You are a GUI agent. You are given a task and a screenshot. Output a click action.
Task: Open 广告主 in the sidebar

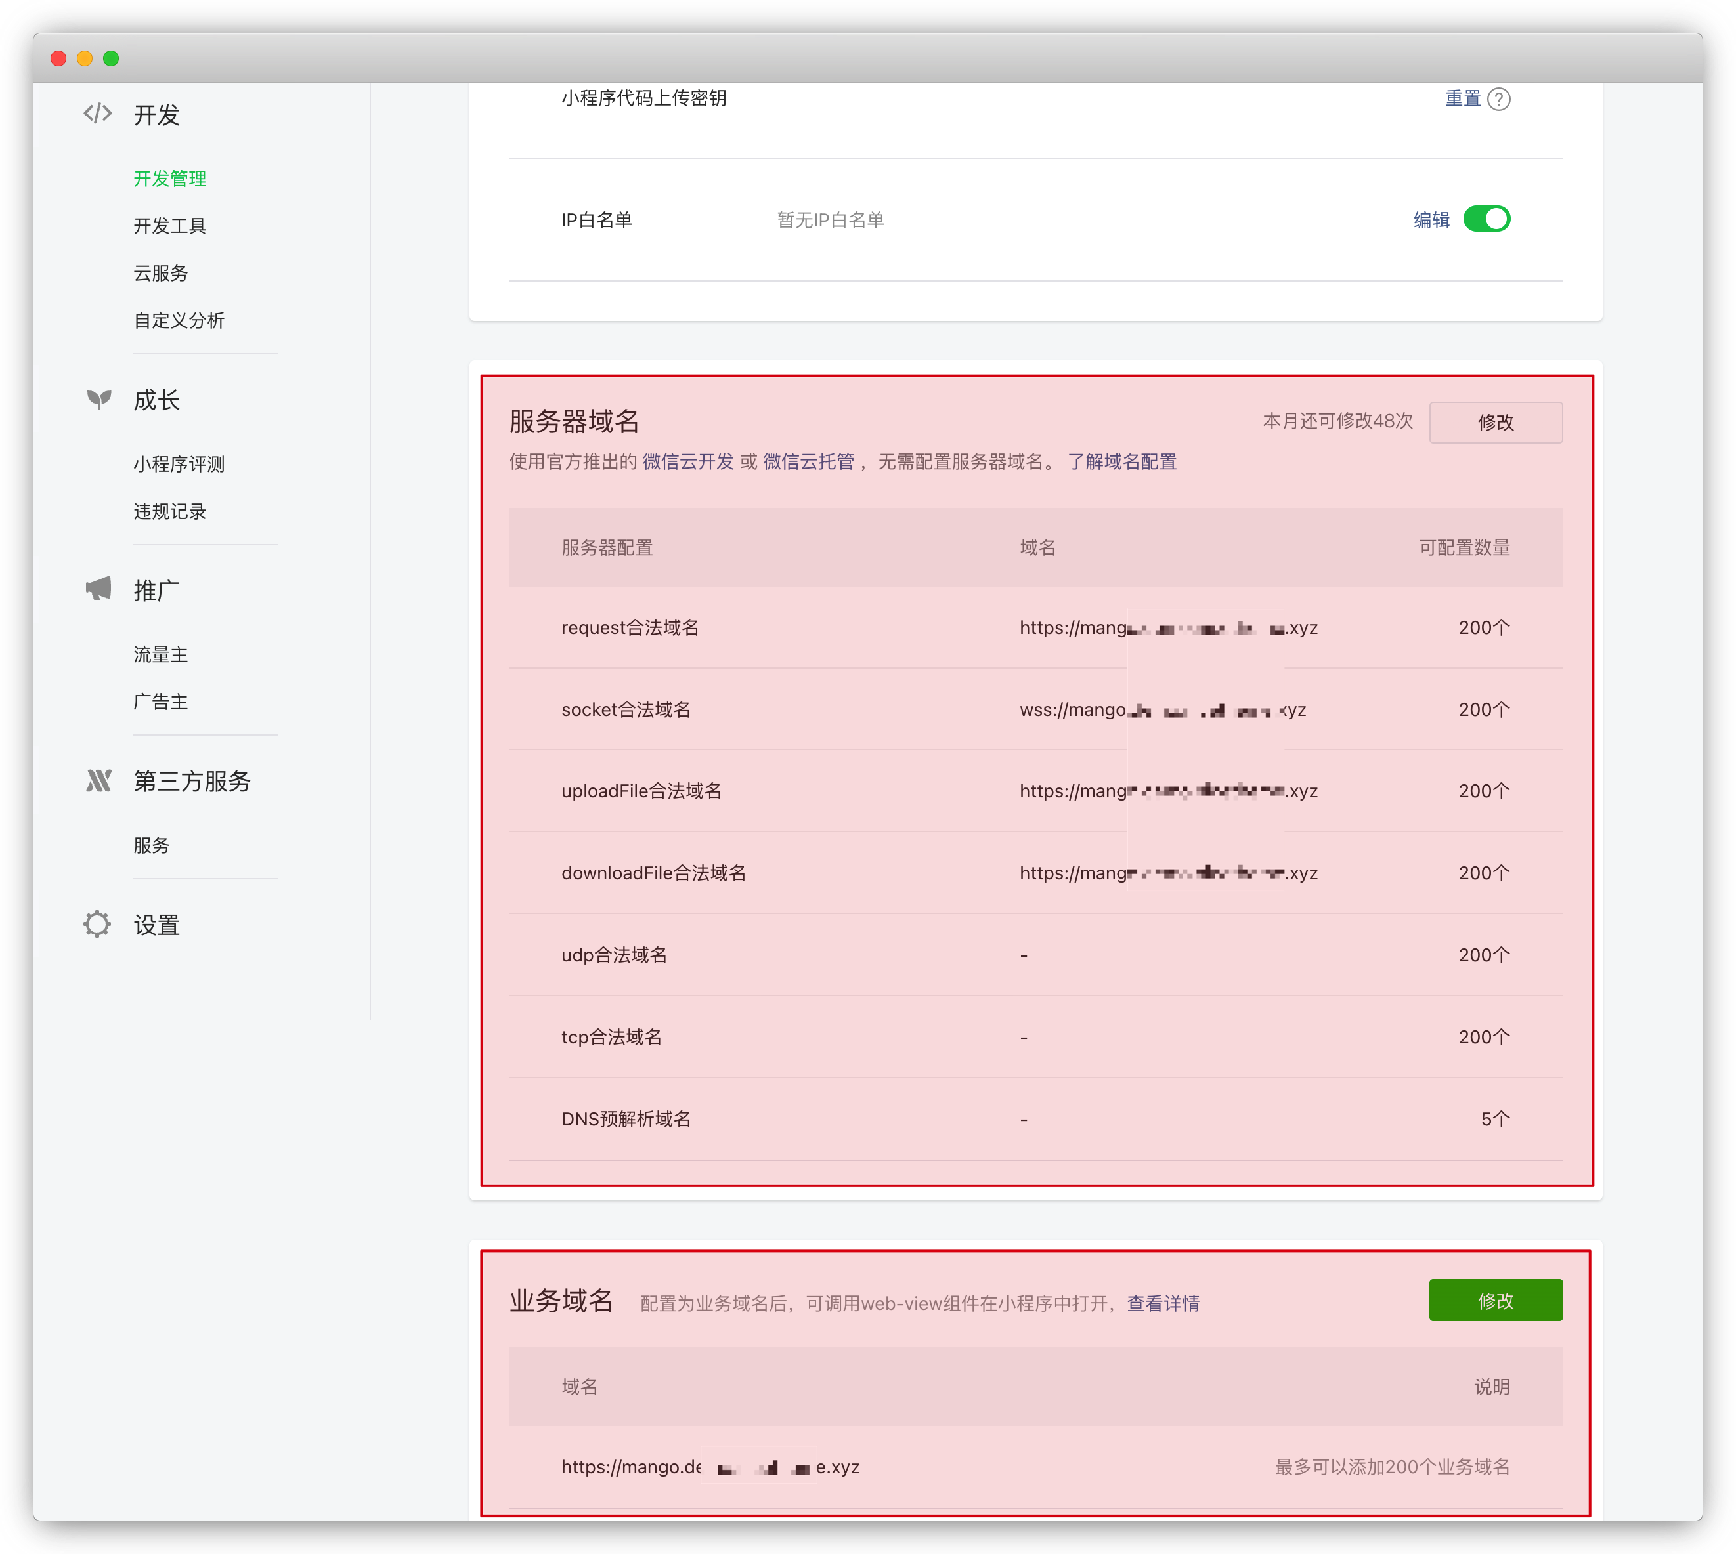[161, 702]
